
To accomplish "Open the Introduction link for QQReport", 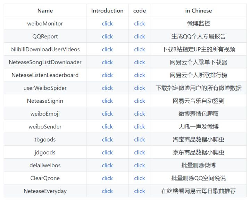I will point(107,36).
